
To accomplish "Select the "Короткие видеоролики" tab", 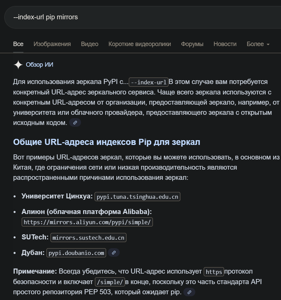I will [140, 44].
